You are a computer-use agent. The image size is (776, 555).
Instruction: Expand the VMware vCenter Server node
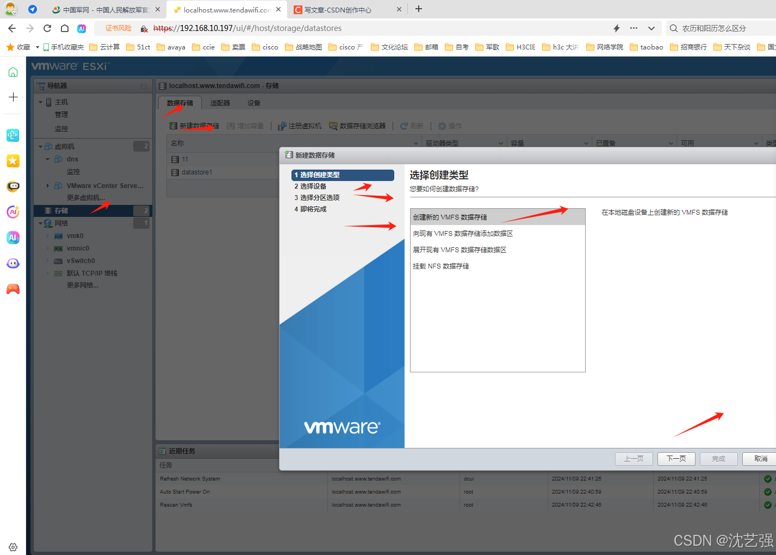tap(47, 186)
